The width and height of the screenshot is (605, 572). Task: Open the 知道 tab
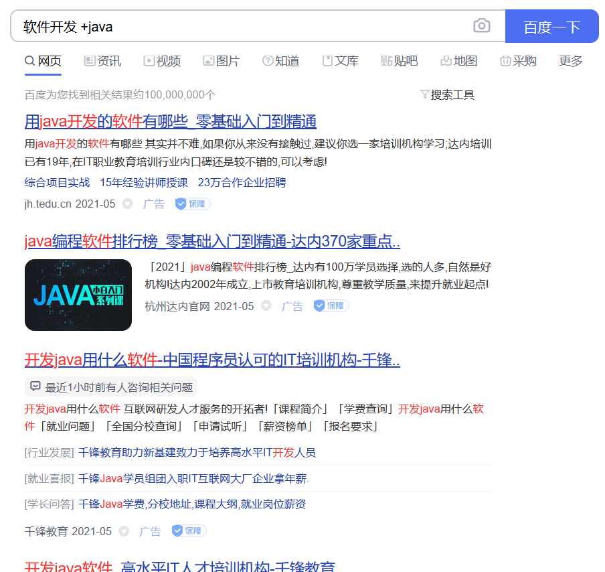pyautogui.click(x=281, y=61)
